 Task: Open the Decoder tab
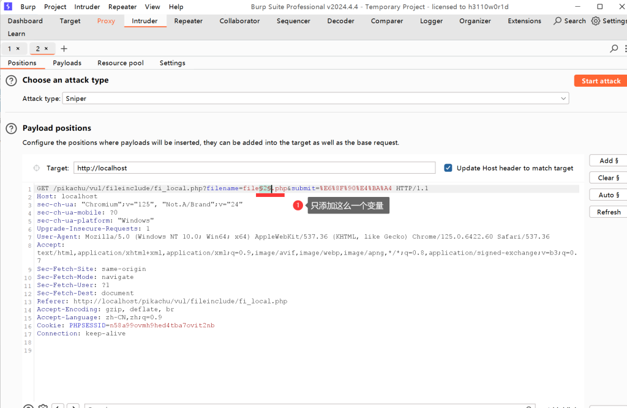point(340,21)
